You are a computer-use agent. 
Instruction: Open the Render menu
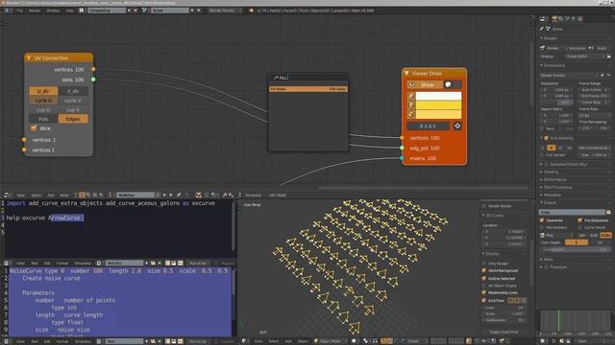(x=35, y=11)
